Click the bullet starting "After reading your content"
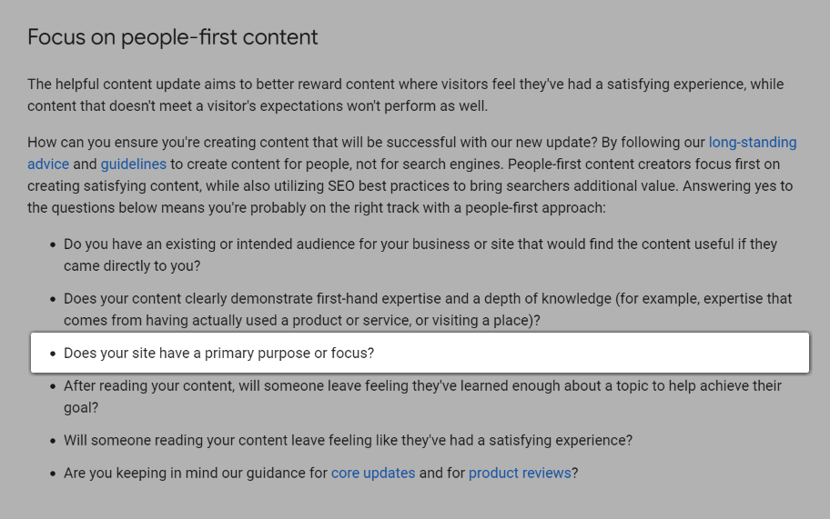Screen dimensions: 830x519 pos(422,386)
